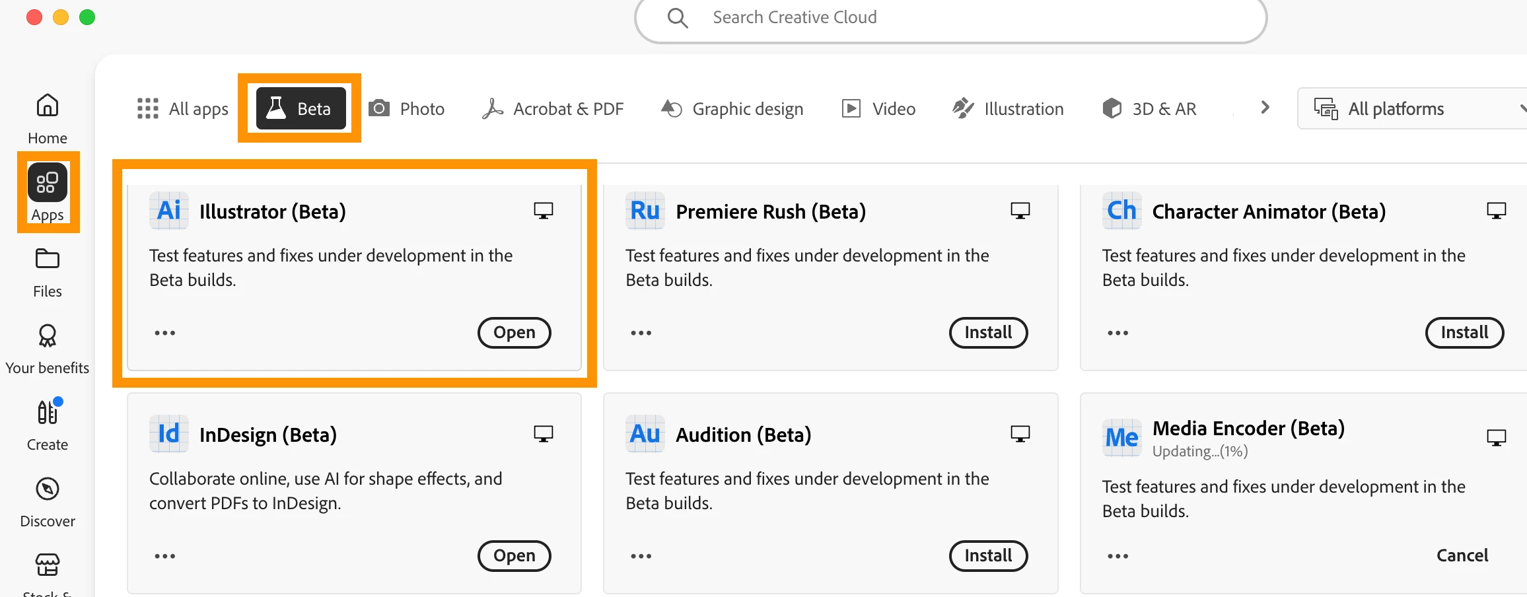1527x597 pixels.
Task: Switch to the All apps tab
Action: coord(182,108)
